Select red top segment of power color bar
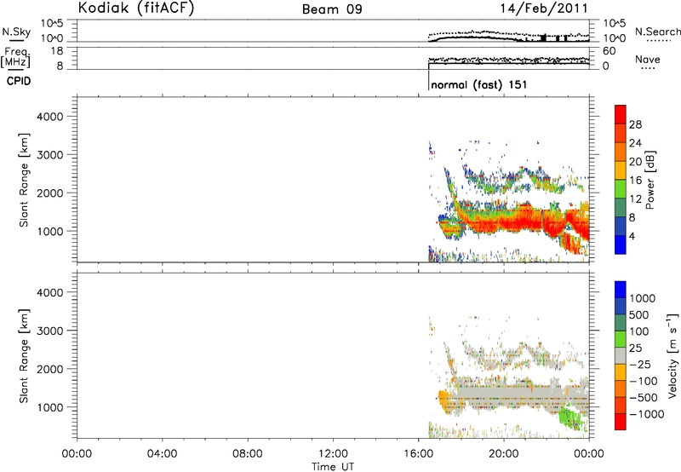Viewport: 681px width, 472px height. pos(621,115)
